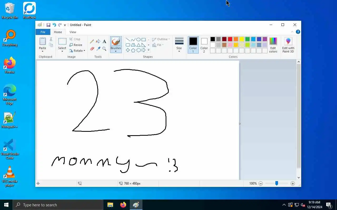Select the RustDesk desktop shortcut
Viewport: 337px width, 210px height.
tap(29, 11)
